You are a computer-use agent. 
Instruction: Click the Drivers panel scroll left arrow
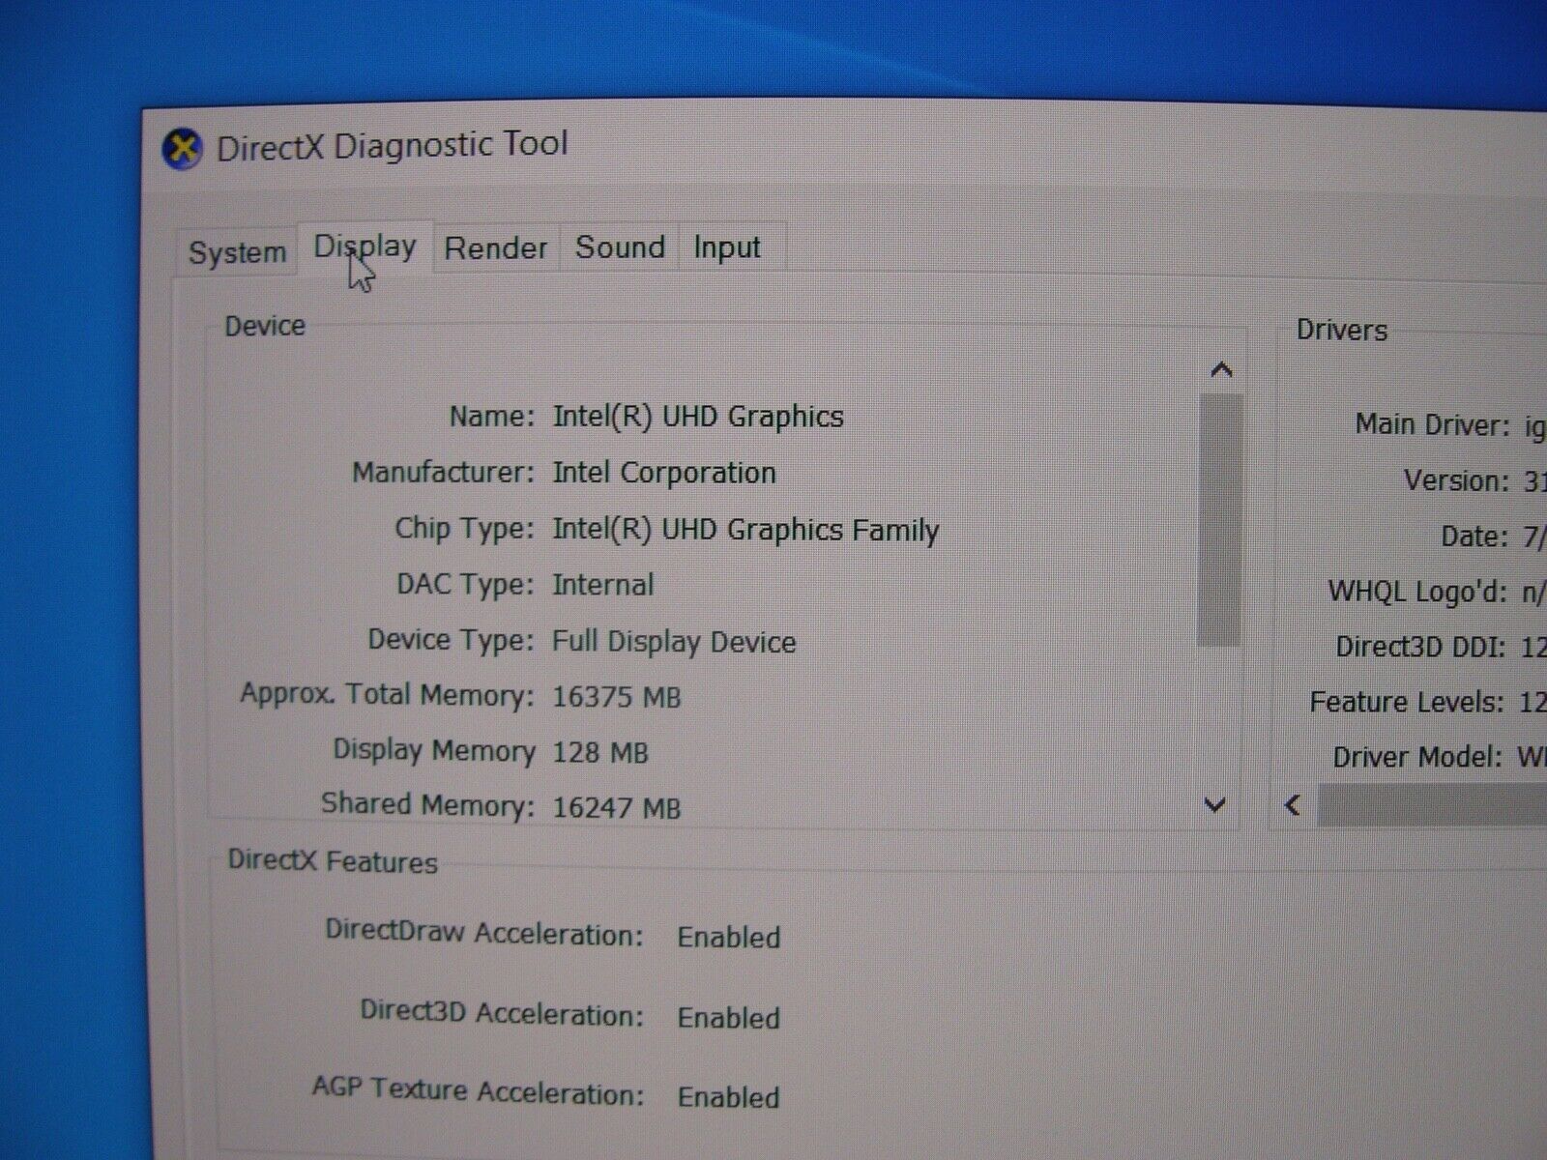point(1293,804)
